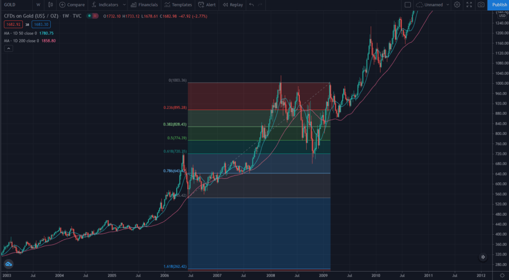Open the candlestick chart style selector
The height and width of the screenshot is (280, 509).
tap(50, 4)
